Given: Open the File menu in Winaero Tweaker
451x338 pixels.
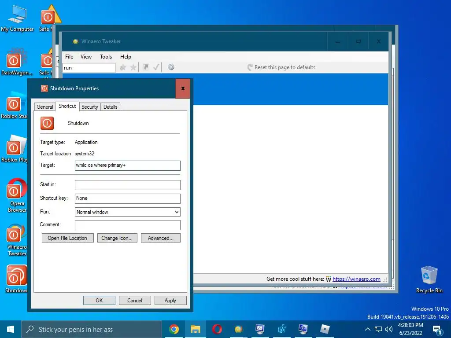Looking at the screenshot, I should 69,57.
